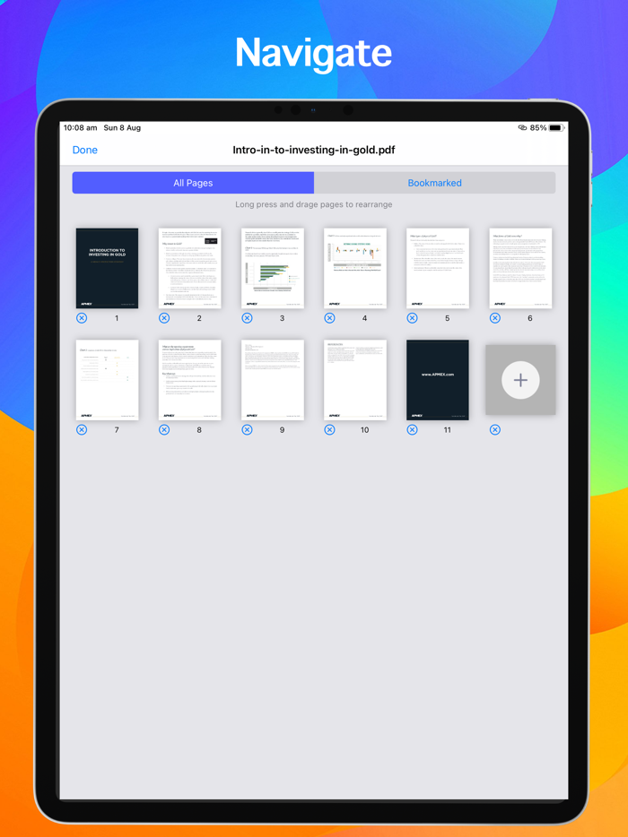Open page 3 thumbnail with bar chart

[x=273, y=269]
